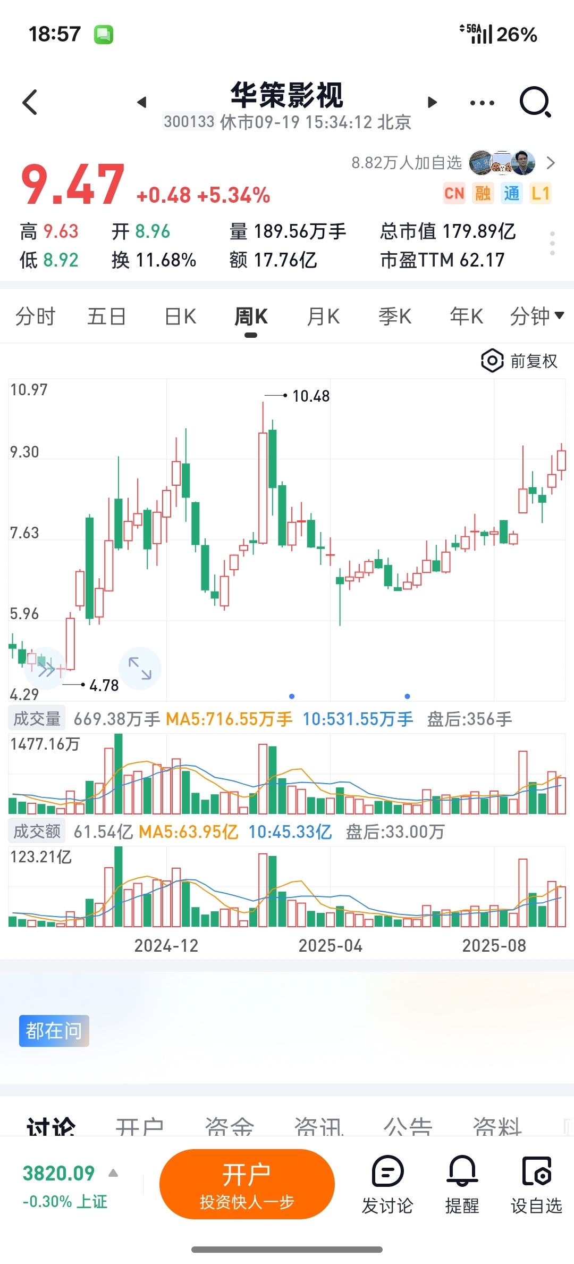574x1264 pixels.
Task: Tap the 2024-12 date axis label
Action: pyautogui.click(x=166, y=945)
